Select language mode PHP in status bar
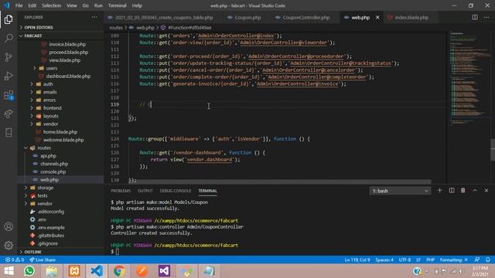This screenshot has height=278, width=495. [430, 259]
